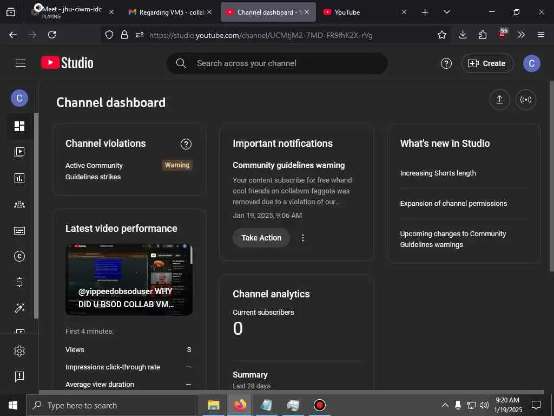Viewport: 554px width, 416px height.
Task: Open the Copyright sidebar icon
Action: pos(19,256)
